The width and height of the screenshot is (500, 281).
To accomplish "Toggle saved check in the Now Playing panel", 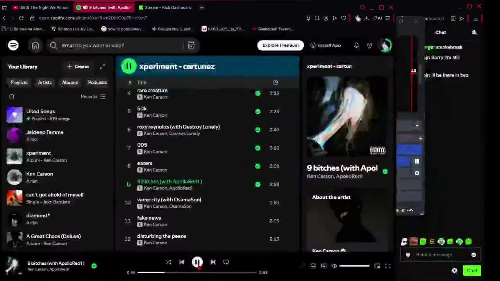I will click(385, 171).
